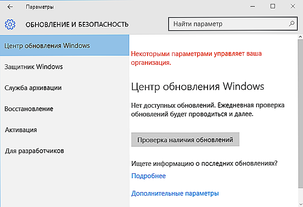Open the Активация section

pyautogui.click(x=64, y=130)
